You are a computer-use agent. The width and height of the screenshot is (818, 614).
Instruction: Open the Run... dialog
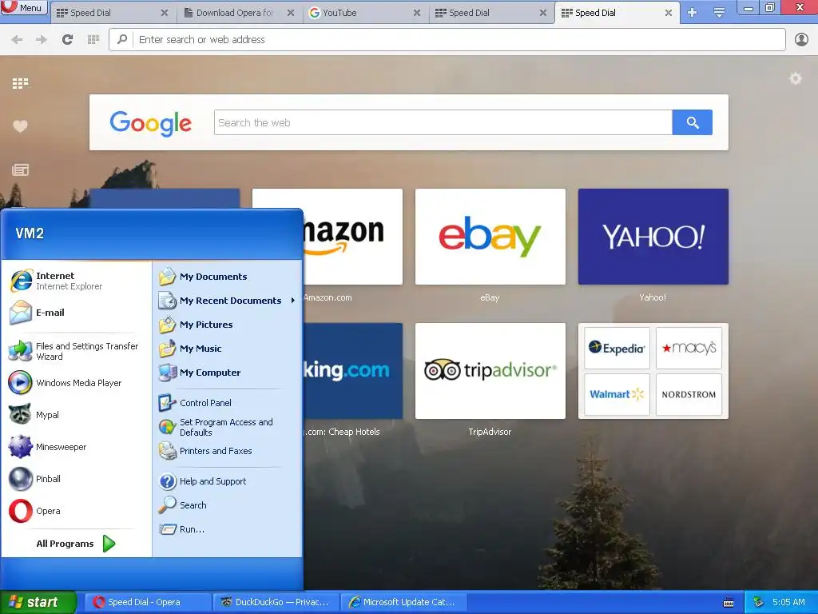[x=228, y=529]
